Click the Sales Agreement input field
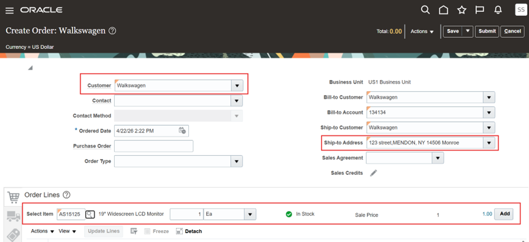Screen dimensions: 529x242 [399, 158]
